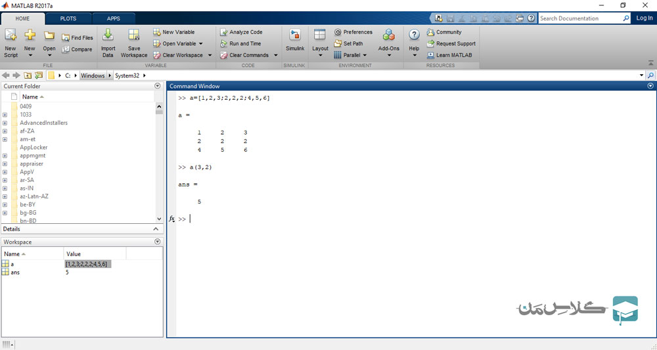Select the az-Latn-AZ folder
Image resolution: width=657 pixels, height=350 pixels.
pyautogui.click(x=34, y=196)
